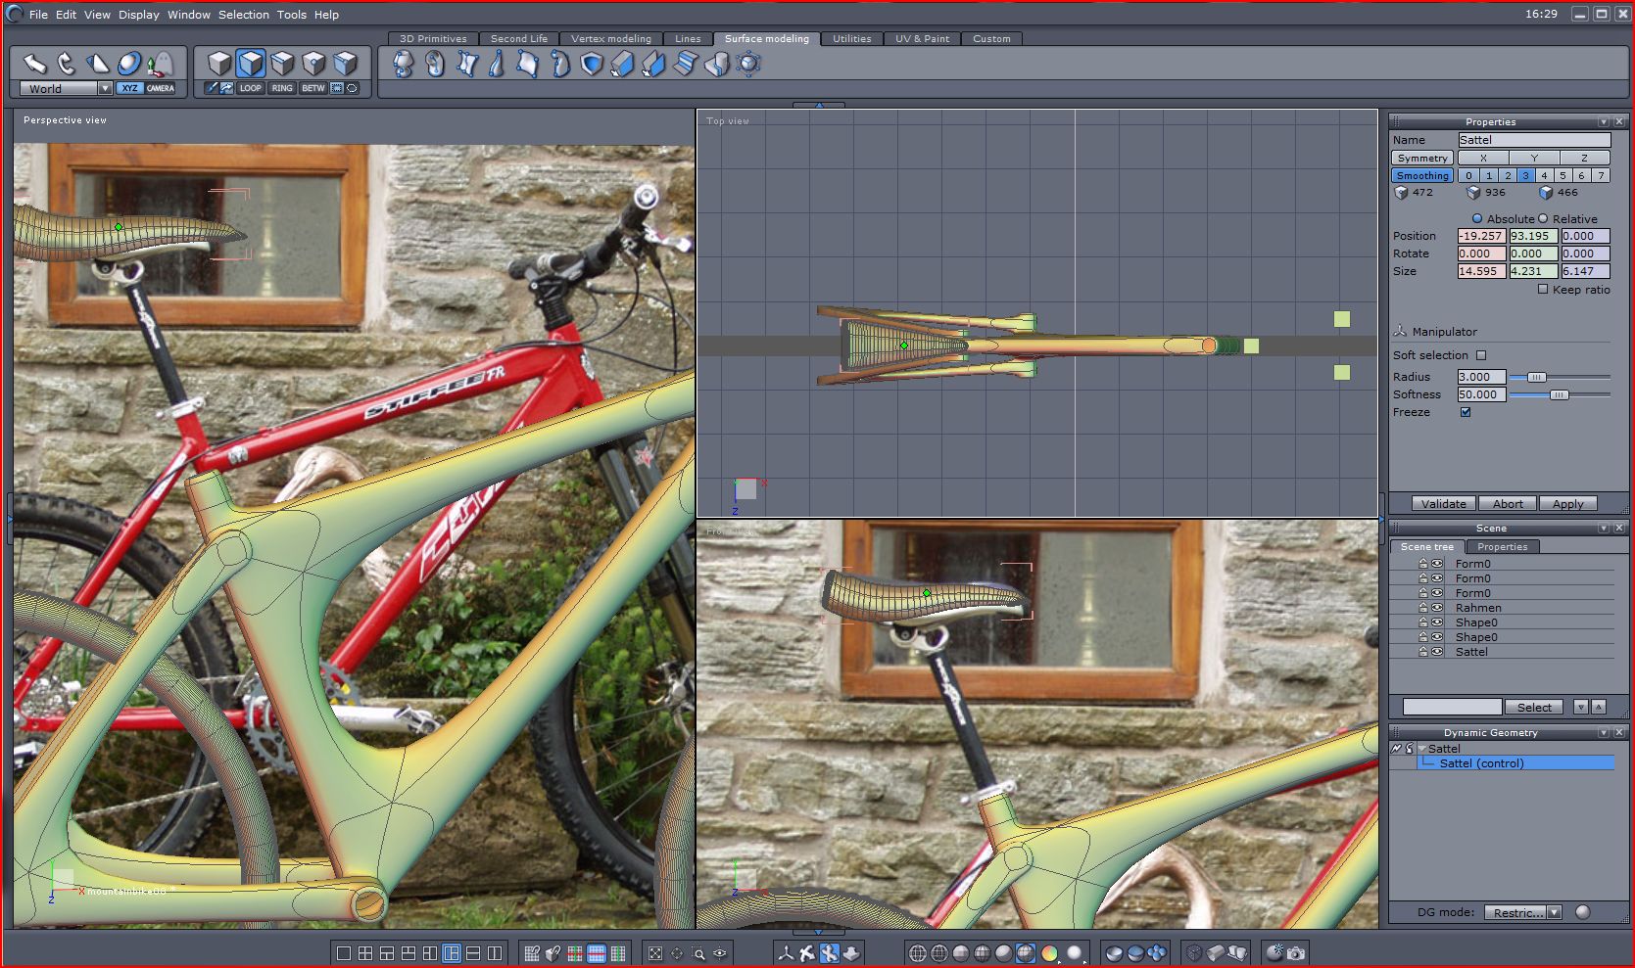The width and height of the screenshot is (1635, 968).
Task: Activate the Rotate tool
Action: [66, 64]
